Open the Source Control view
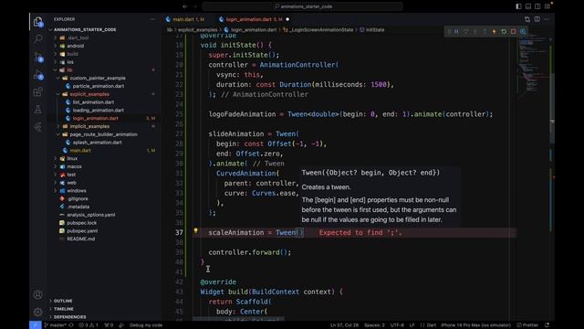Screen dimensions: 584x329 coord(38,57)
